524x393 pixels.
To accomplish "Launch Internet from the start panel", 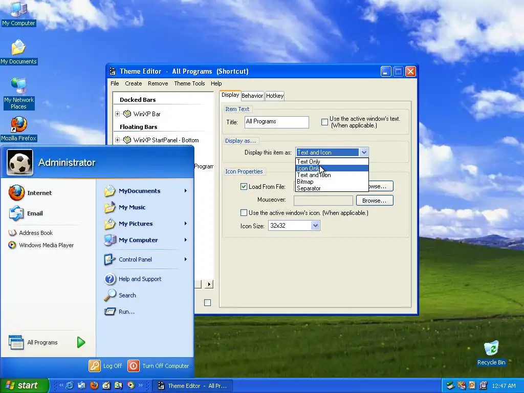I will coord(30,193).
